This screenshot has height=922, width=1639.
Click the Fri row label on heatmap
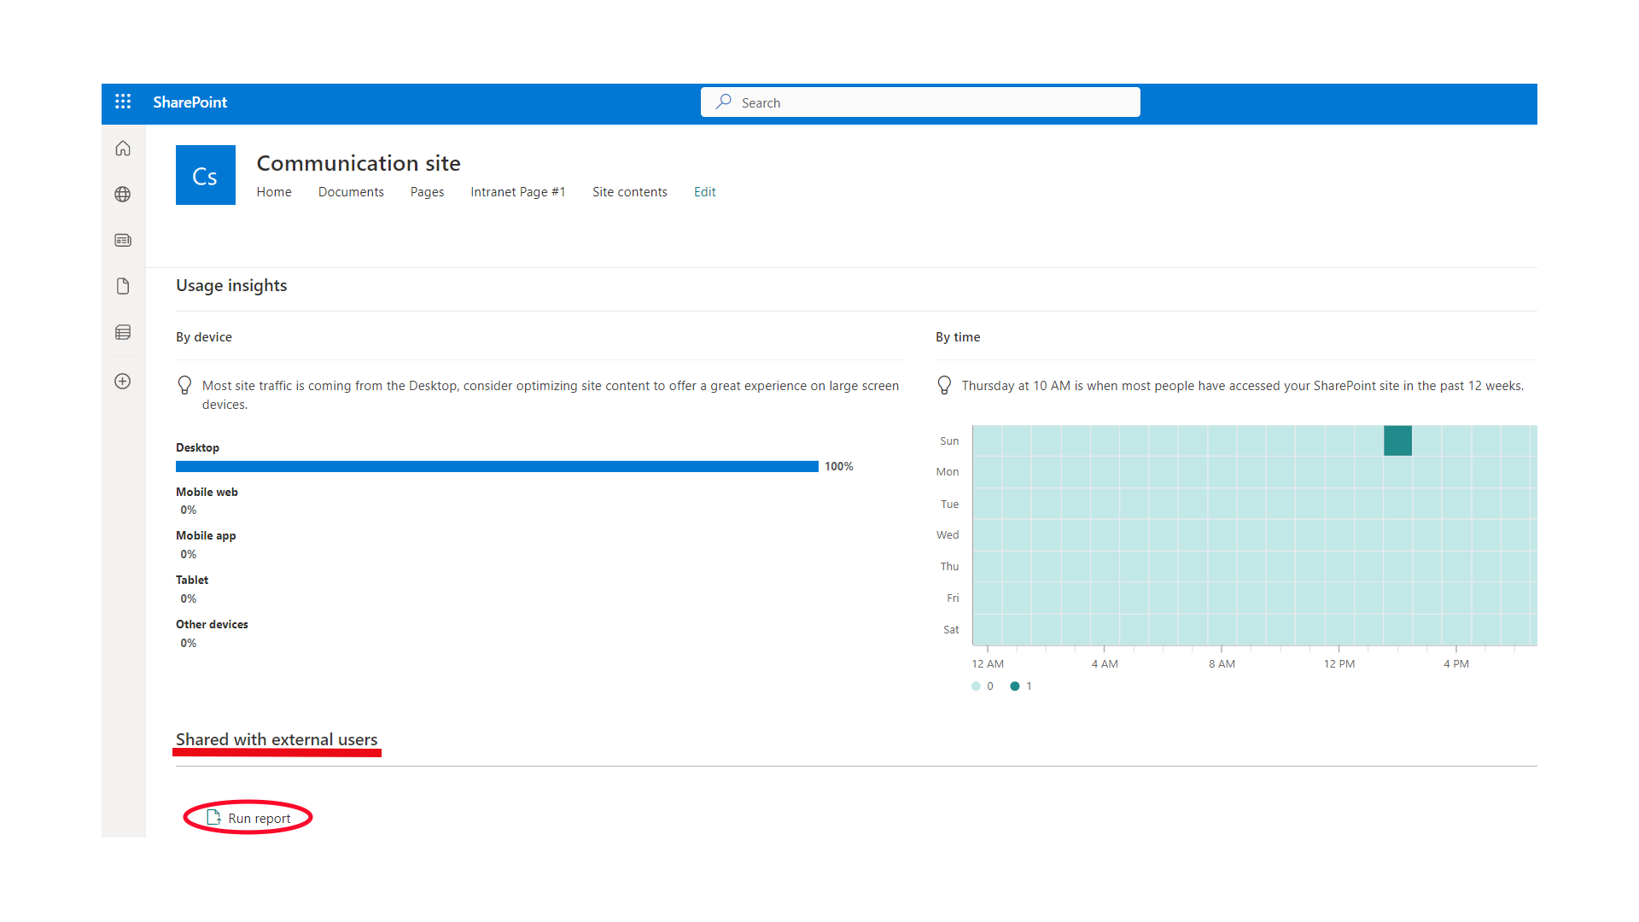coord(953,598)
